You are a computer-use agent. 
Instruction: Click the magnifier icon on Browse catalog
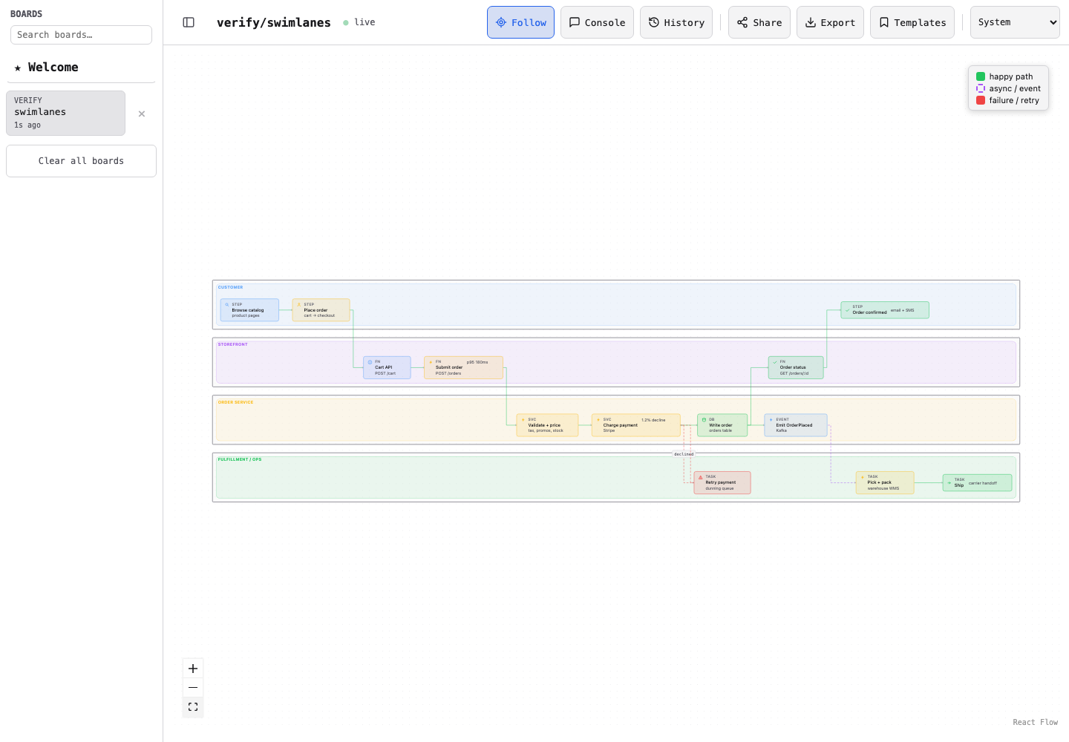coord(227,304)
